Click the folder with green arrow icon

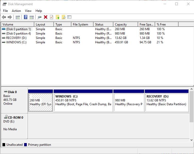[57, 17]
